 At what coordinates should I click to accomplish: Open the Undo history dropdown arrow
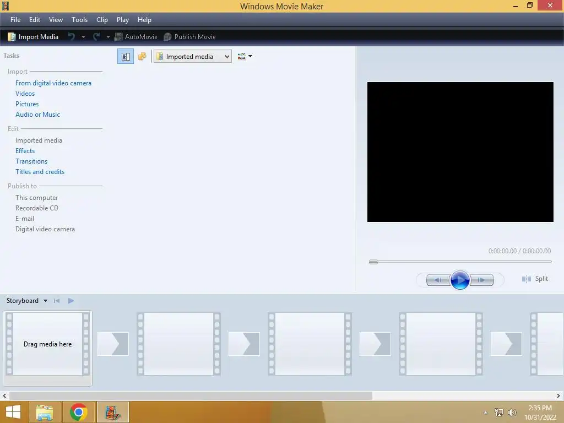(x=83, y=37)
